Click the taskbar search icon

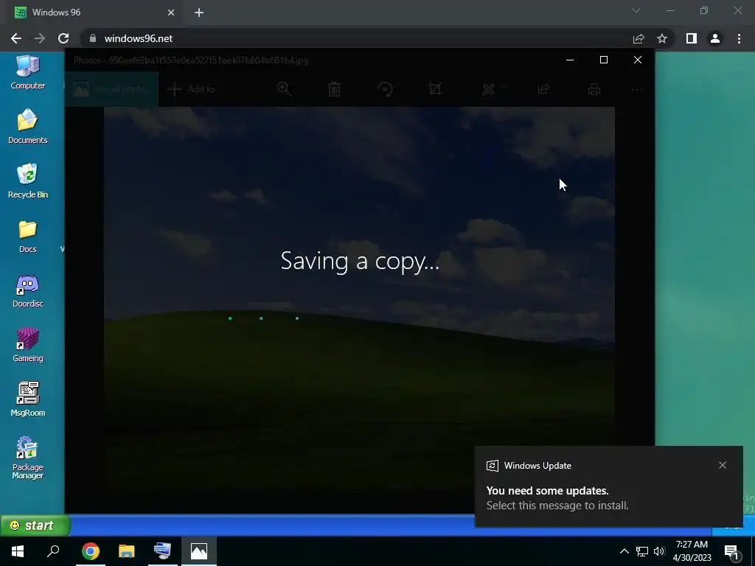pyautogui.click(x=53, y=551)
